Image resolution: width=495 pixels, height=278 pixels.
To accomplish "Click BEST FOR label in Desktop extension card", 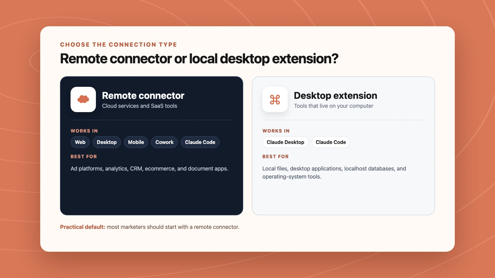I will (275, 157).
